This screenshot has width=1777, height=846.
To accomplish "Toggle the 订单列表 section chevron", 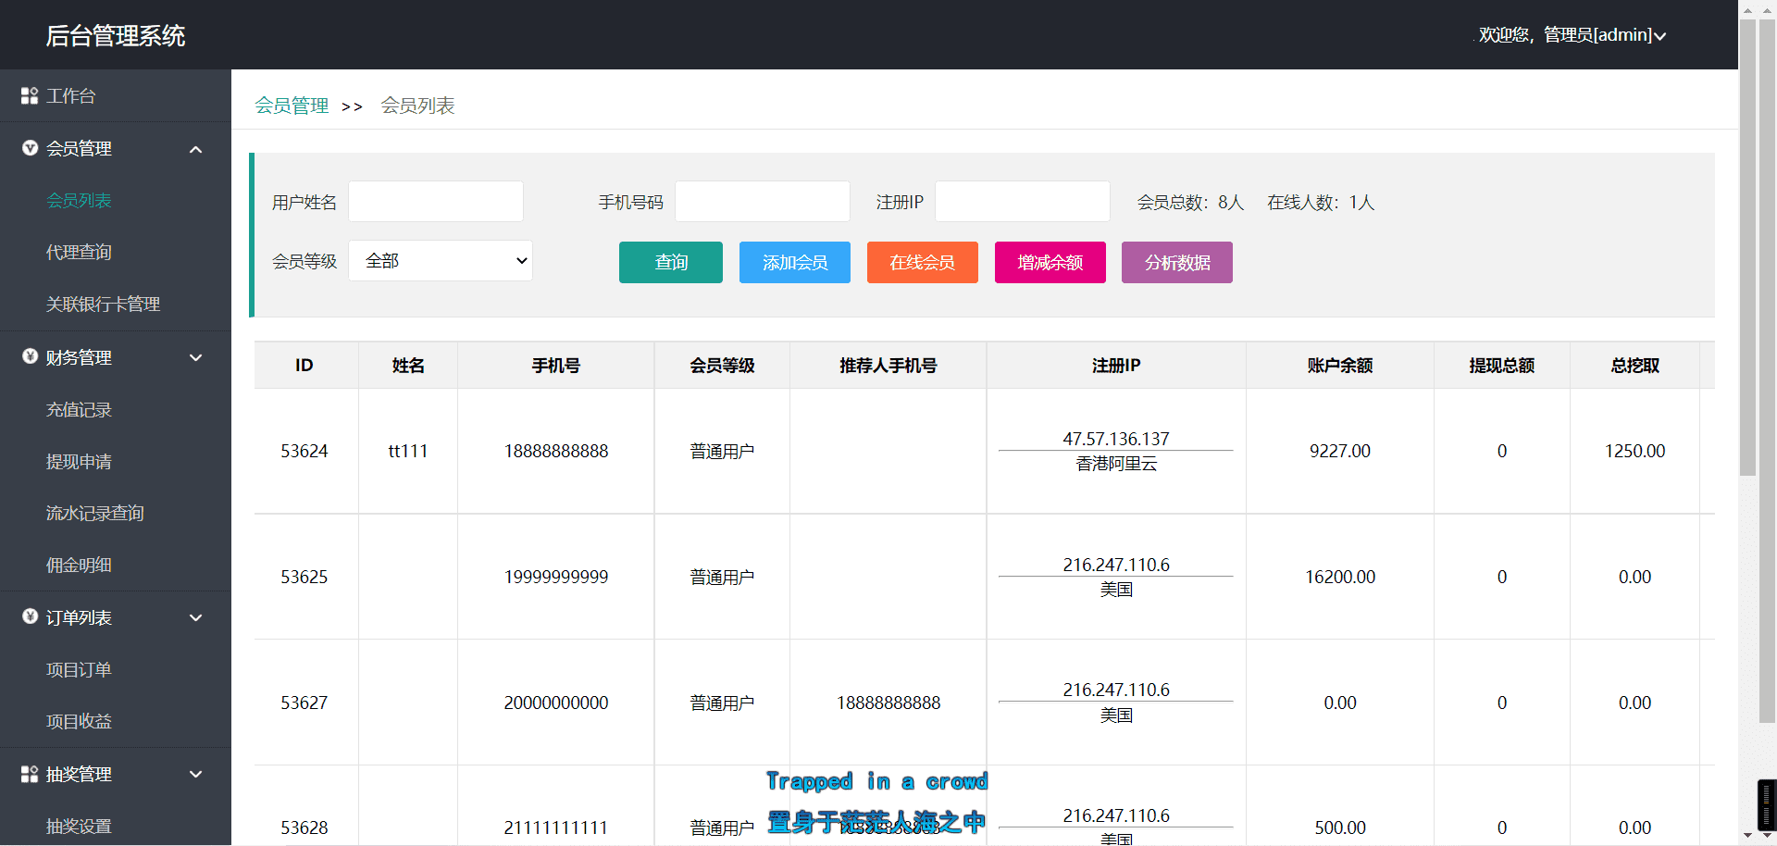I will [195, 617].
